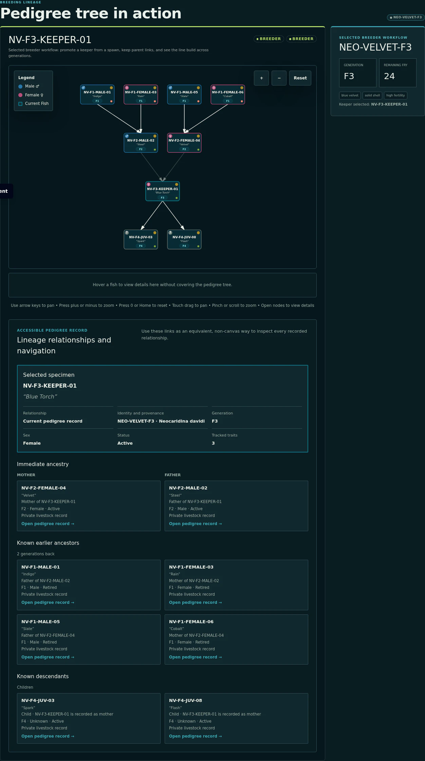This screenshot has height=761, width=425.
Task: Open pedigree record for NV-F4-JUV-03
Action: pyautogui.click(x=48, y=736)
